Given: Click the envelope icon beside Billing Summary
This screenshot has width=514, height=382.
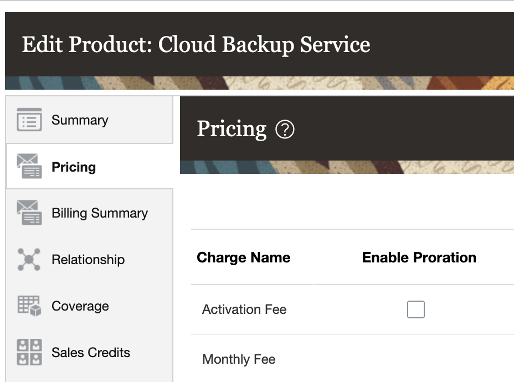Looking at the screenshot, I should click(29, 213).
